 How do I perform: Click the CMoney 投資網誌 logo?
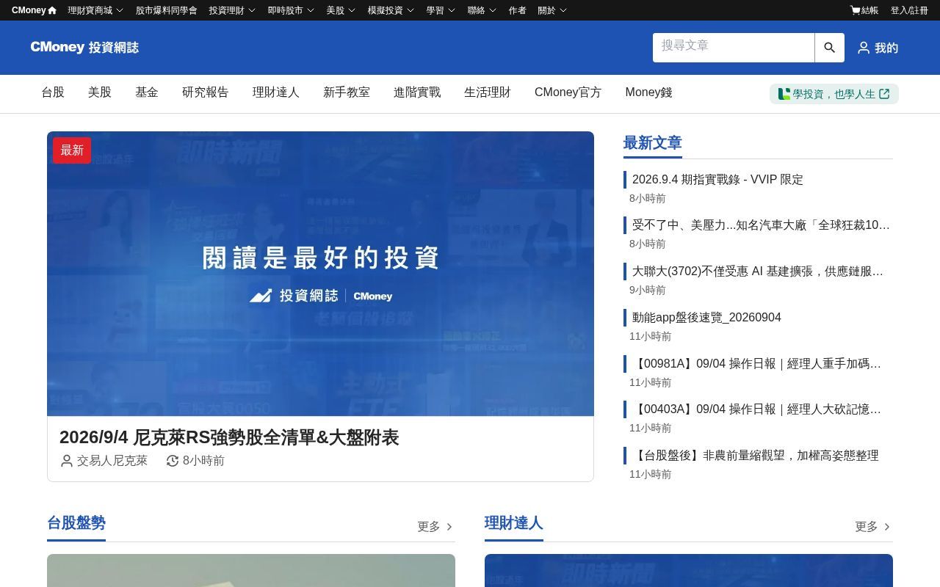click(x=84, y=48)
